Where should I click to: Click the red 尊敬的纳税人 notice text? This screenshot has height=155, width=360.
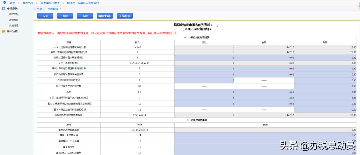108,33
